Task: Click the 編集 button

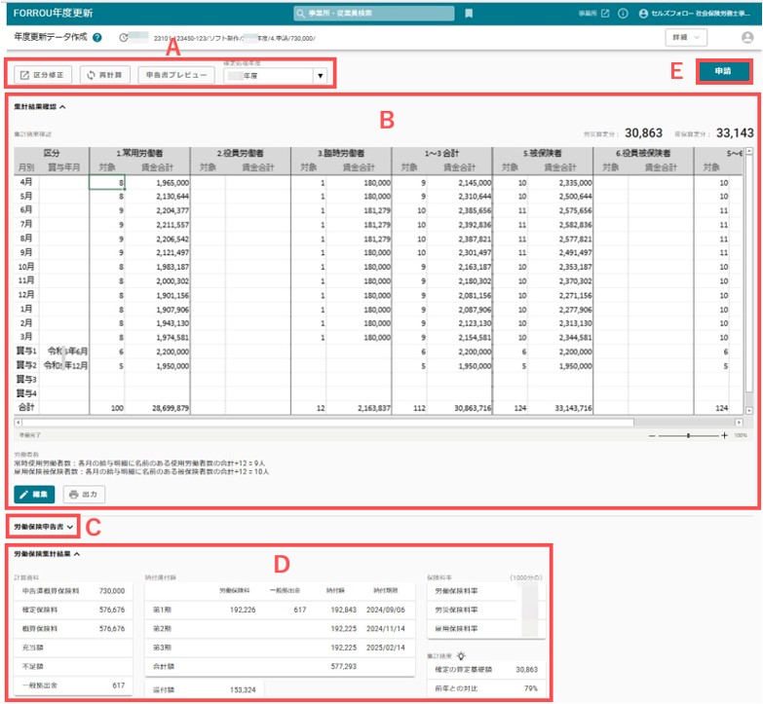Action: pos(34,495)
